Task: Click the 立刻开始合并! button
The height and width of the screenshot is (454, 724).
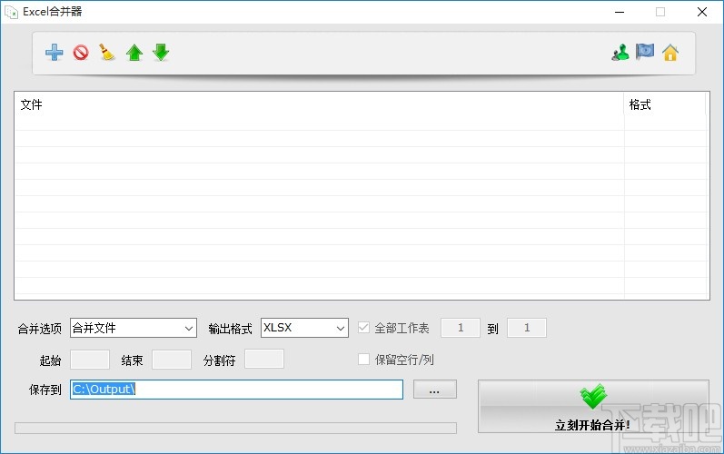Action: pos(593,407)
